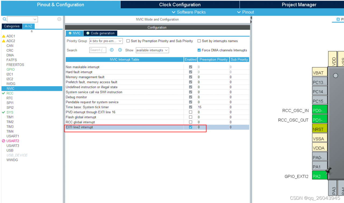Click the prohibited icon beside USART2

(3, 141)
